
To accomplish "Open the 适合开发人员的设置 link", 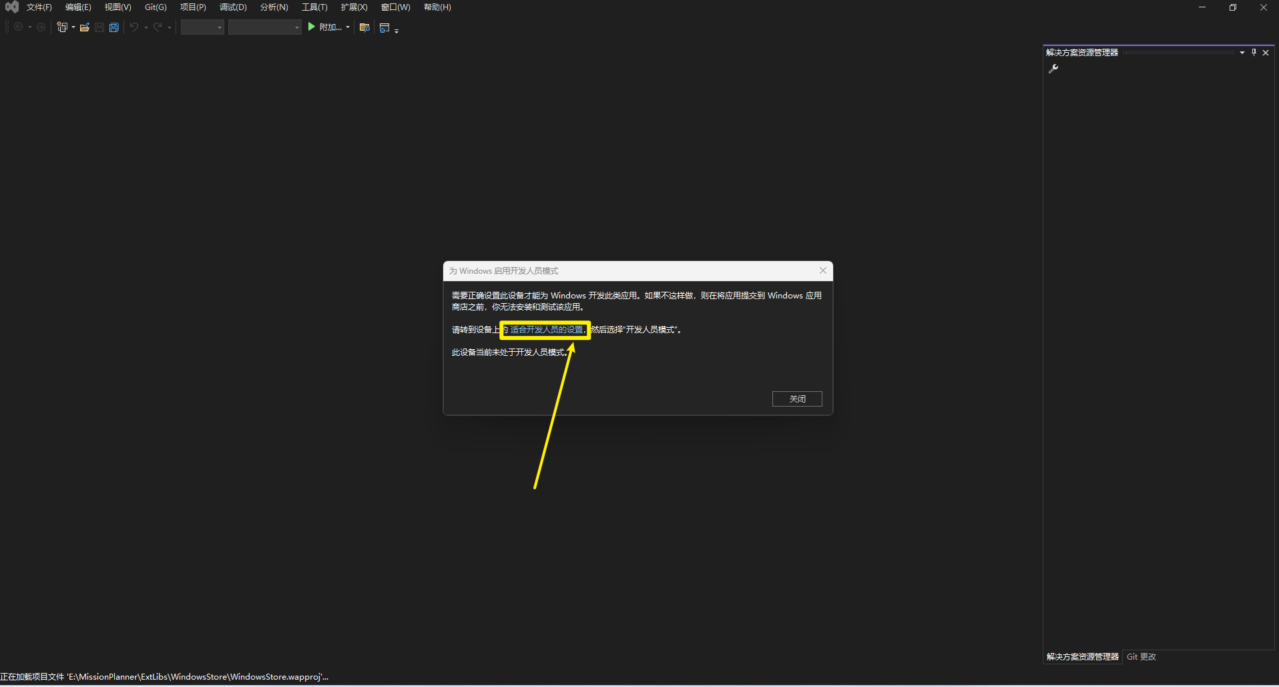I will pos(547,330).
